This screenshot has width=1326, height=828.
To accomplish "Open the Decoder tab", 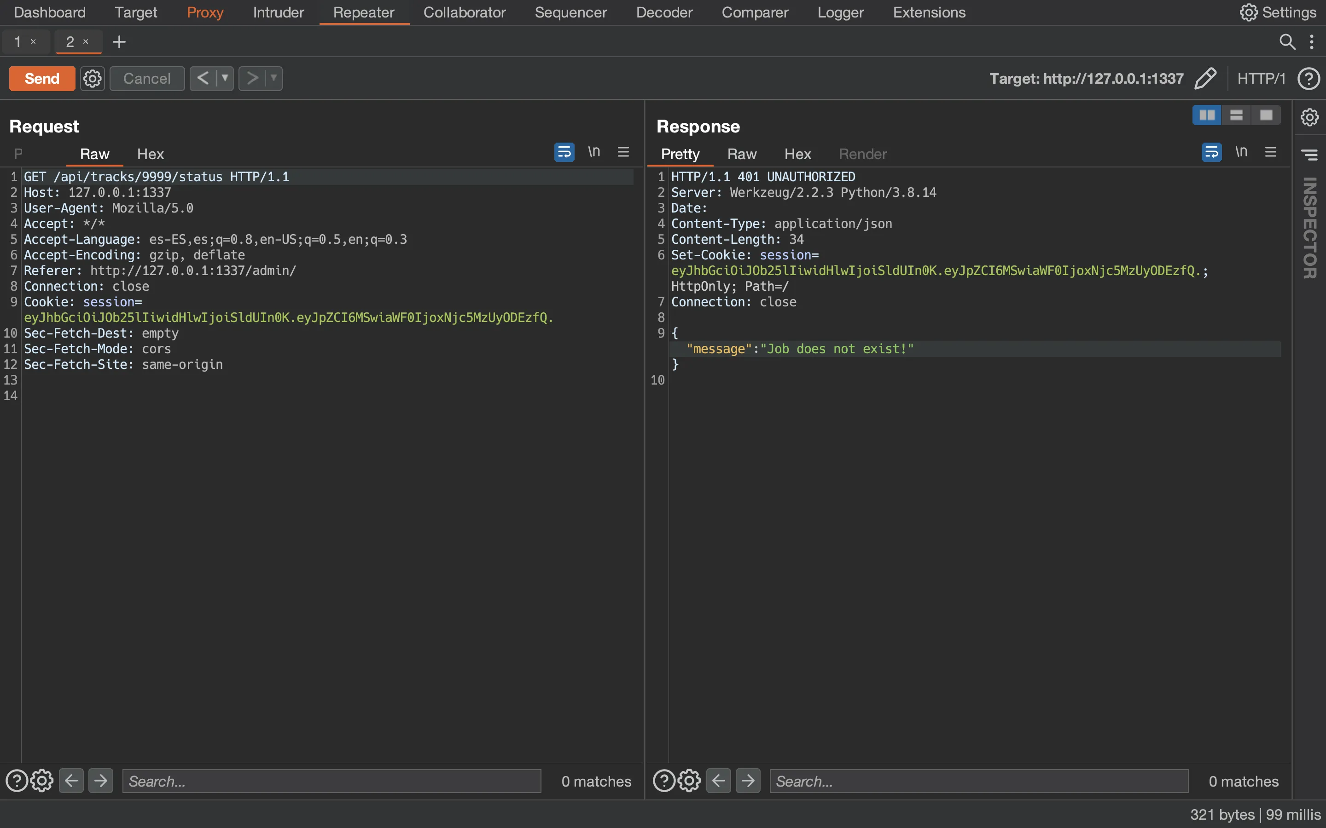I will [664, 12].
